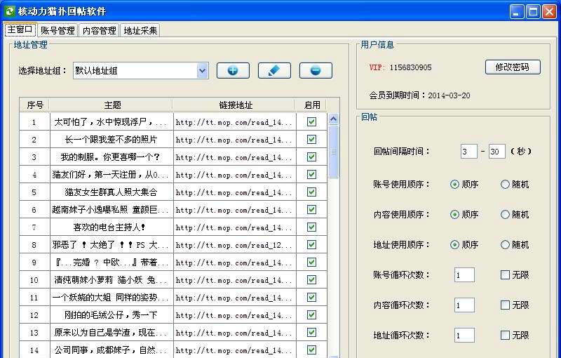Open the 内容管理 tab
Screen dimensions: 561x358
(x=99, y=30)
